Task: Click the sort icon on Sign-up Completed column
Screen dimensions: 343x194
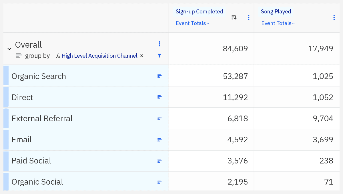Action: pyautogui.click(x=234, y=17)
